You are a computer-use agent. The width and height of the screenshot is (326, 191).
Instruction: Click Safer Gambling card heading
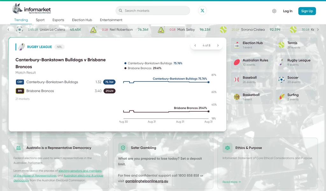coord(144,148)
